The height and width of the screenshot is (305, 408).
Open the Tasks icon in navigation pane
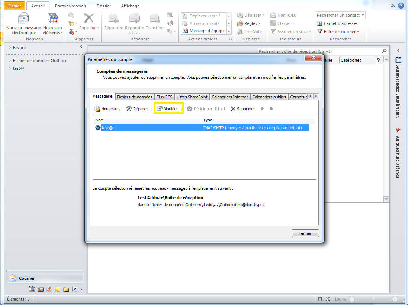click(49, 289)
